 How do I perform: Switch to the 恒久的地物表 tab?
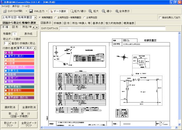coord(113,23)
